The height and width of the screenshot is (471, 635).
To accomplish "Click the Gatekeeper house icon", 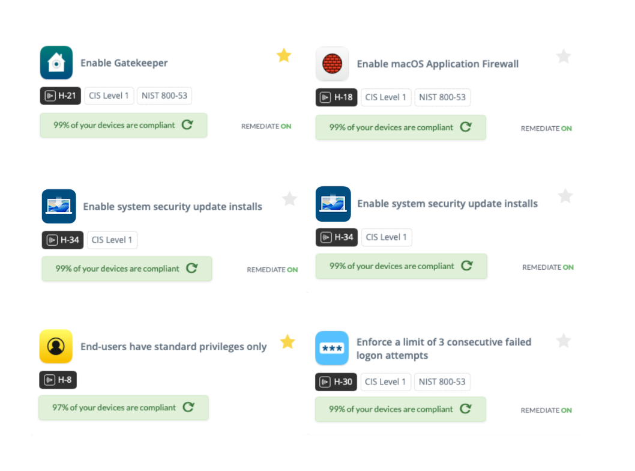I will (x=56, y=62).
